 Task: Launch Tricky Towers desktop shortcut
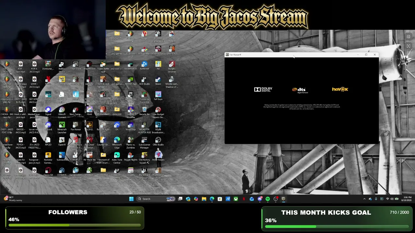158,157
